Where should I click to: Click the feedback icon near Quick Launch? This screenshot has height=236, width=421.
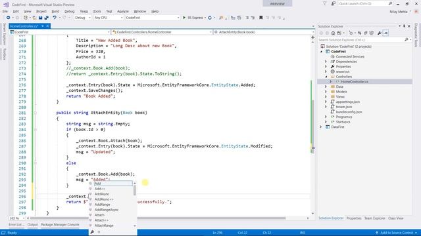pyautogui.click(x=334, y=3)
